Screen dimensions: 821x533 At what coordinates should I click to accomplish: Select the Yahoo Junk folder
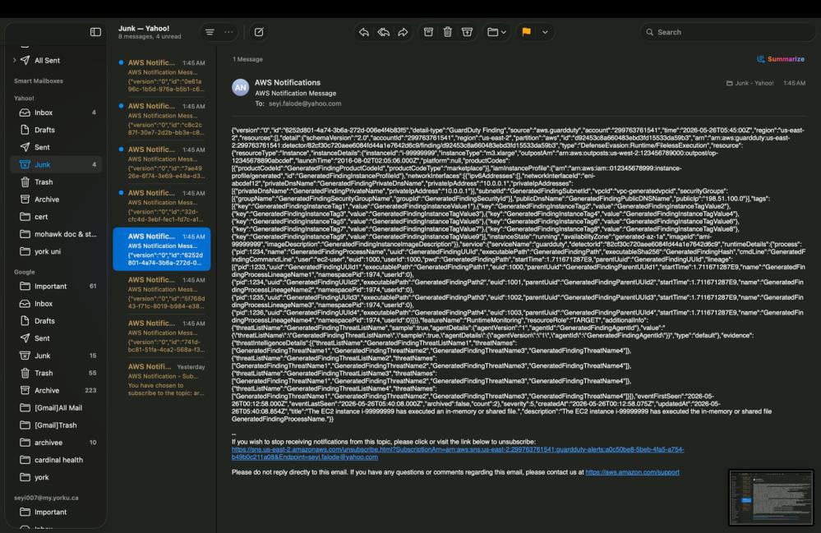pos(56,164)
